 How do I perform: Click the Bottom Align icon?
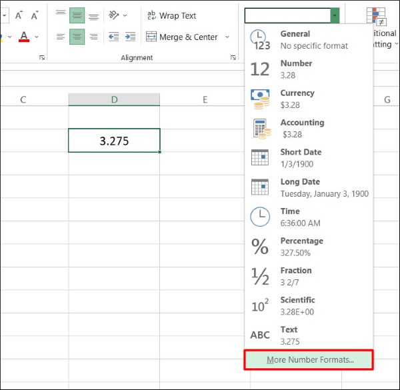(x=93, y=15)
